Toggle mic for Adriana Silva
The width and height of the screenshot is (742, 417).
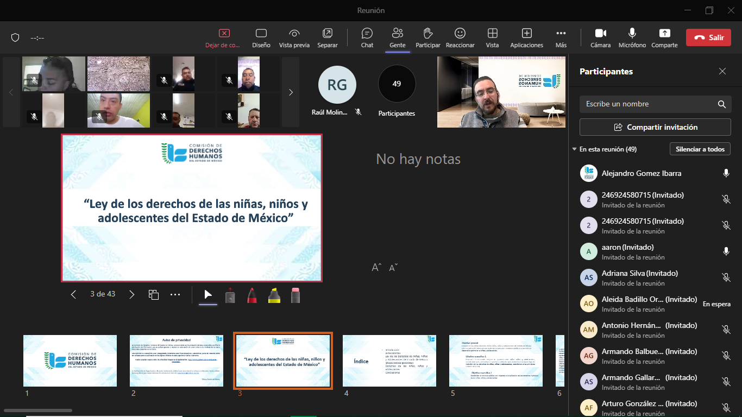[726, 277]
